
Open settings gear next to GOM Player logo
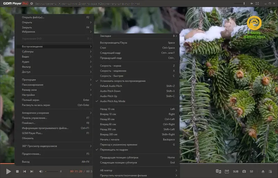pos(32,3)
